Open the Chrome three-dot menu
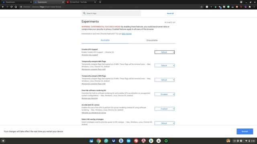 [254, 7]
